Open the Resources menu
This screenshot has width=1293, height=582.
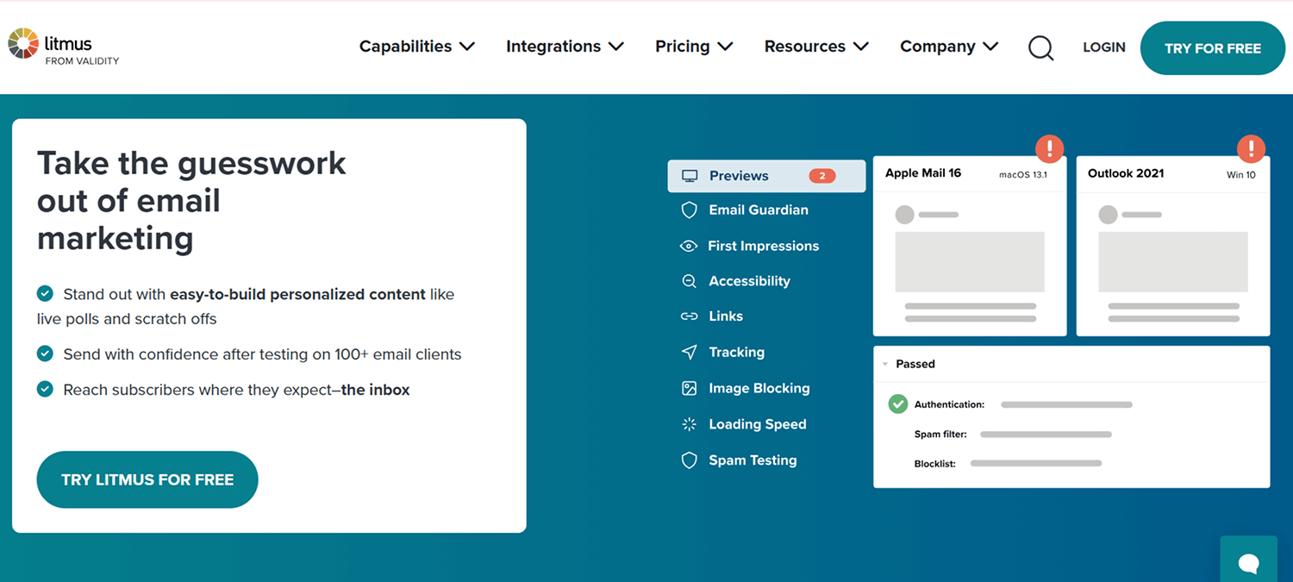[x=816, y=47]
